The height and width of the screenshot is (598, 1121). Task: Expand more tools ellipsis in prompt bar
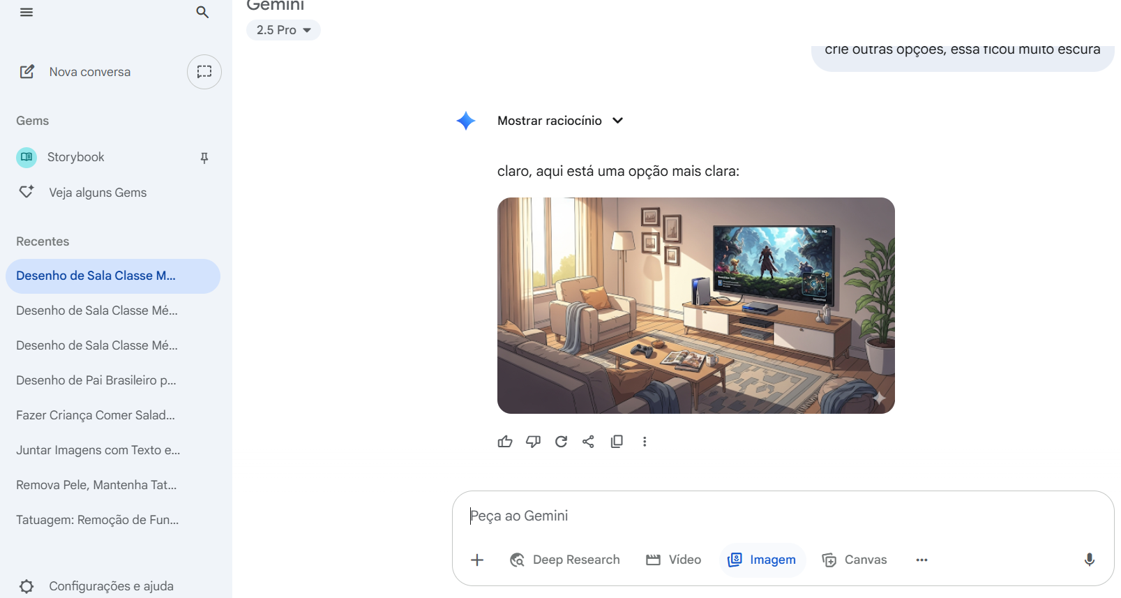tap(921, 560)
